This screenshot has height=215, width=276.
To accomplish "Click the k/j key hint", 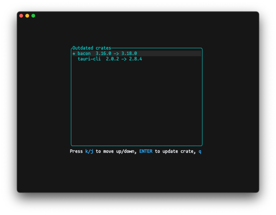I will (x=89, y=151).
